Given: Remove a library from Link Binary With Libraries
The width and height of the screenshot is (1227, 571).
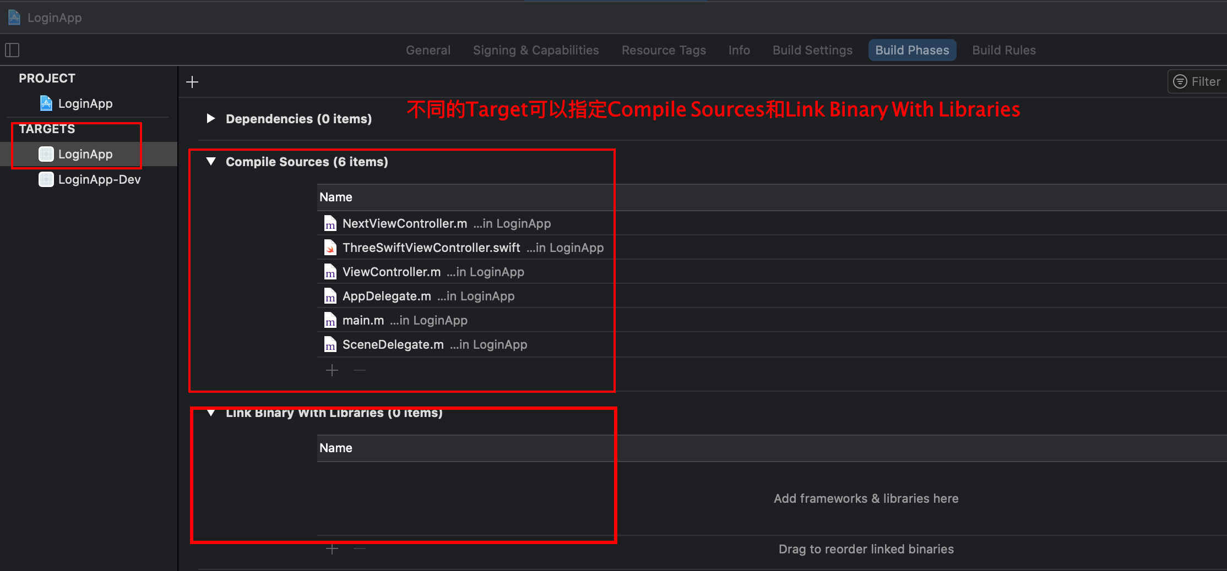Looking at the screenshot, I should pyautogui.click(x=360, y=549).
